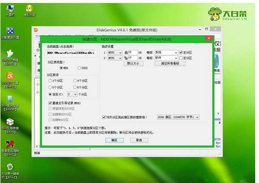The image size is (259, 183).
Task: Launch Win系统安装 Alt+W shortcut
Action: pos(10,103)
